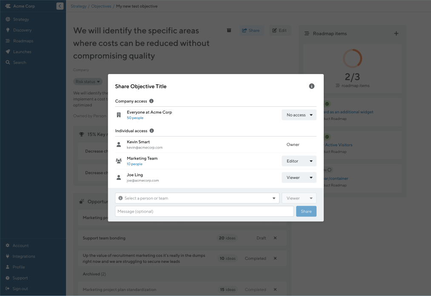Image resolution: width=431 pixels, height=296 pixels.
Task: Collapse the sidebar with the chevron button
Action: [x=60, y=6]
